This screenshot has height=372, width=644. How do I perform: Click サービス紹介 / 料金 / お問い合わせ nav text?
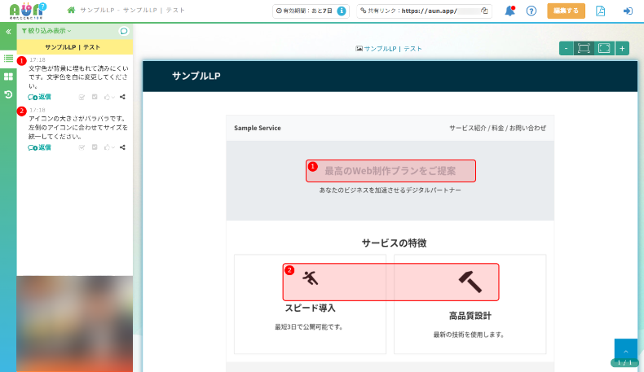(497, 128)
